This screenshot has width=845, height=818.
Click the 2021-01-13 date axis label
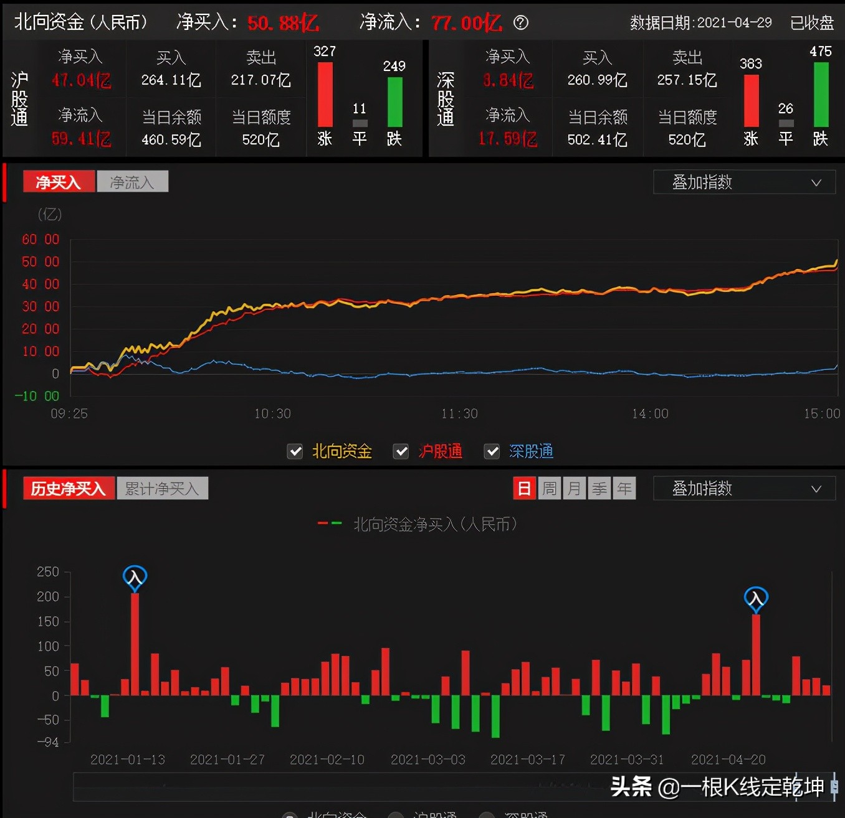(128, 759)
